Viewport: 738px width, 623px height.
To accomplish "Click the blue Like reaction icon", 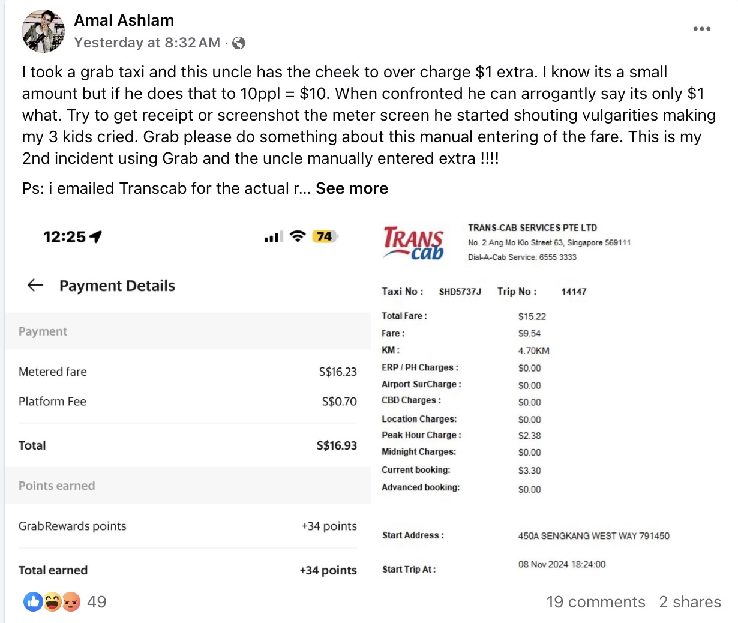I will pos(33,601).
